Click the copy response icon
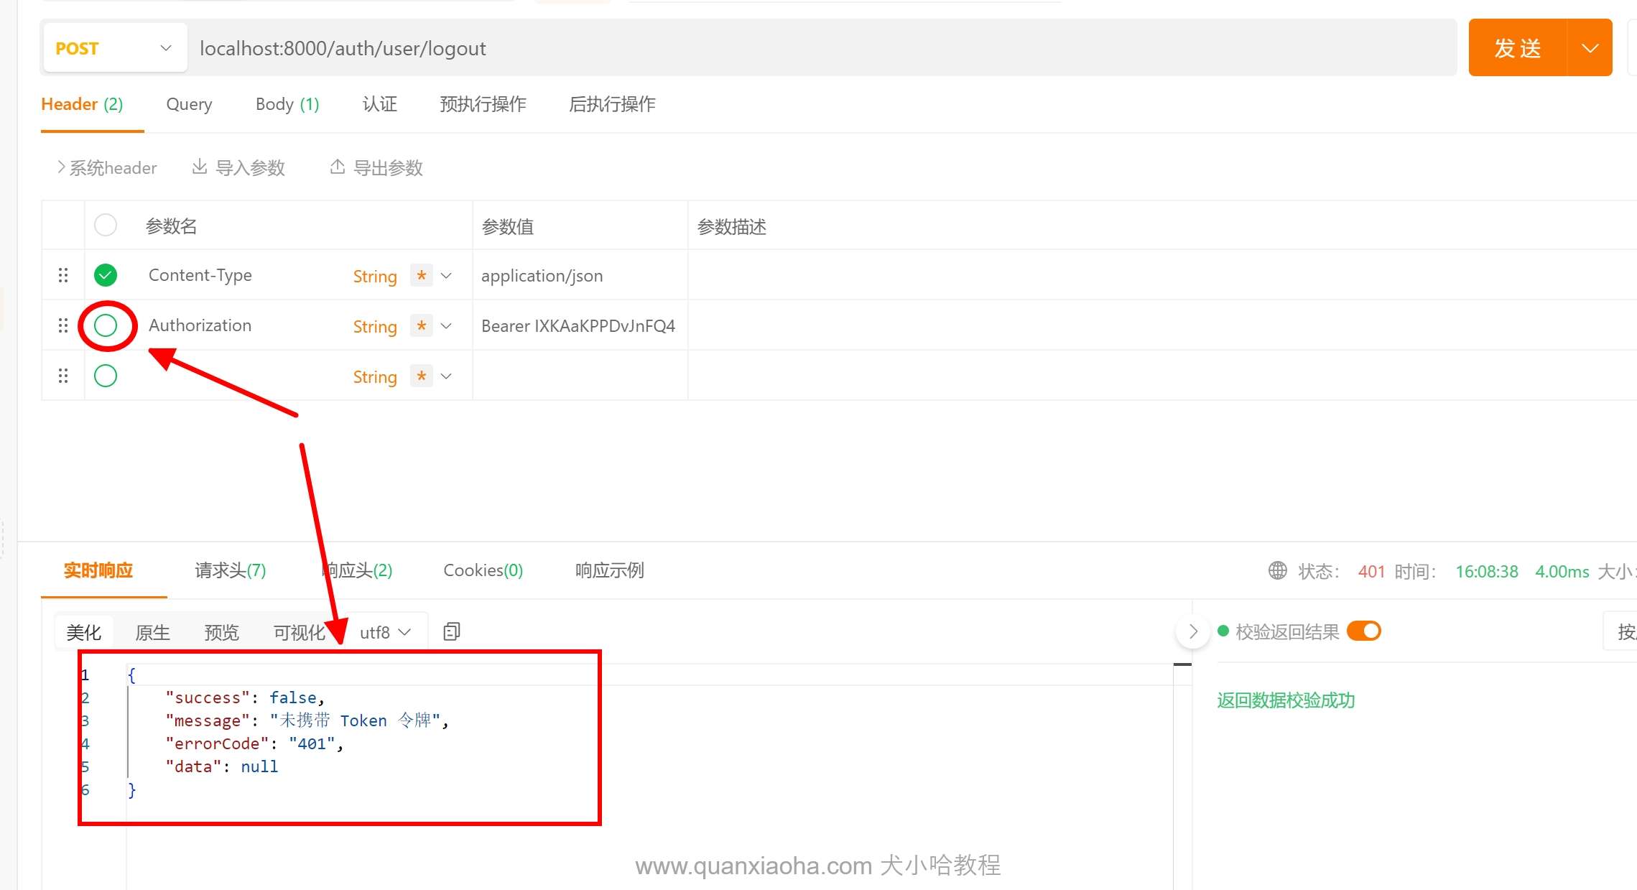 point(451,631)
